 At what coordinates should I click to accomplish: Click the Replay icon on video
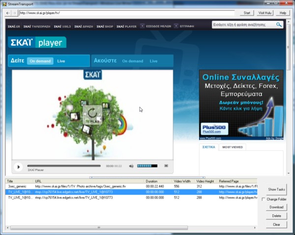92,115
